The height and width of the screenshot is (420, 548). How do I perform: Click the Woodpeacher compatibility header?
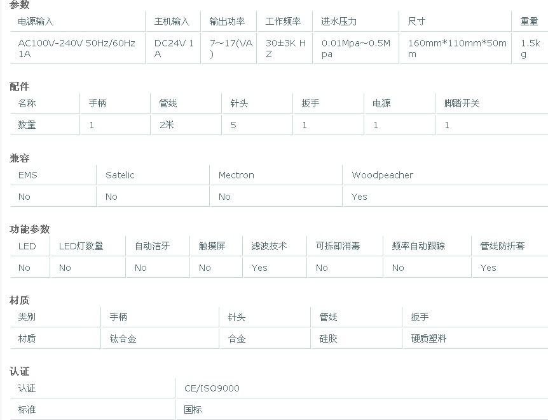pos(382,175)
